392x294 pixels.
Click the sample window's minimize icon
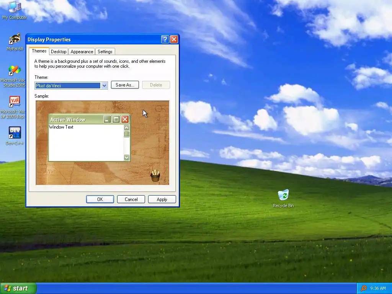coord(107,119)
